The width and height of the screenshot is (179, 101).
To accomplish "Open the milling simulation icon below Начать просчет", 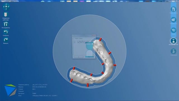I will [x=173, y=51].
